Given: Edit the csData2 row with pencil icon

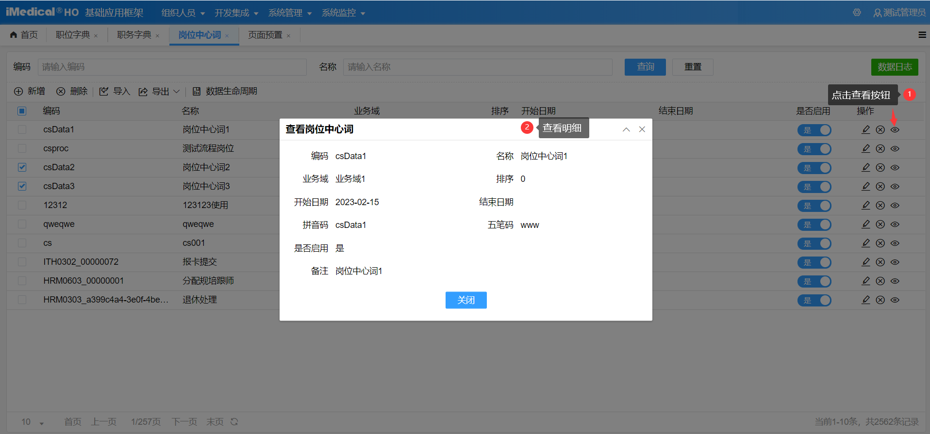Looking at the screenshot, I should click(x=865, y=167).
